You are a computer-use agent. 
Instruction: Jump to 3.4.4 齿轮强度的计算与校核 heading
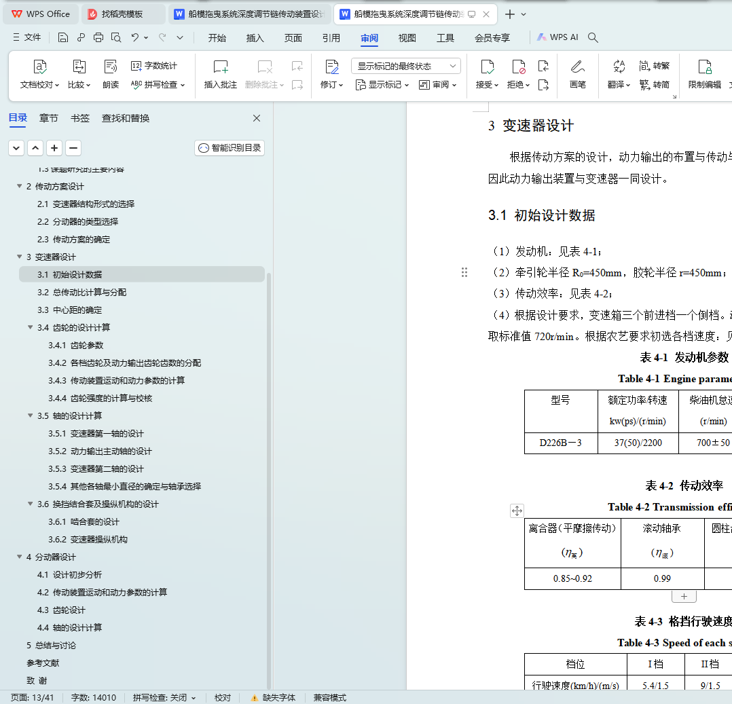[100, 399]
